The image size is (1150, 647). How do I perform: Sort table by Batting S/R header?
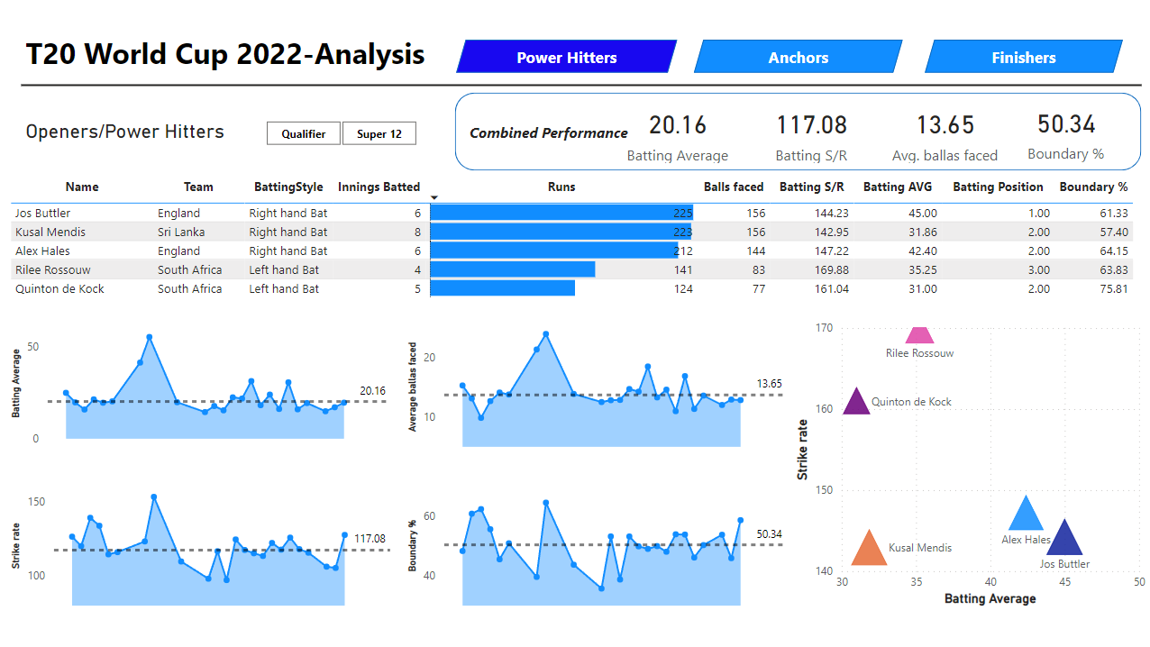pyautogui.click(x=811, y=187)
